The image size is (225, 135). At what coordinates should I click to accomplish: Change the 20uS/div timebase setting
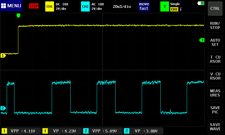(x=122, y=6)
